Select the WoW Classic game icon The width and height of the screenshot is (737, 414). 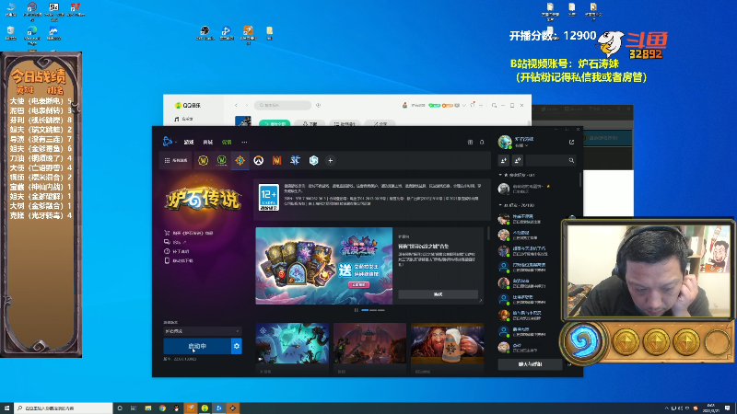coord(221,160)
